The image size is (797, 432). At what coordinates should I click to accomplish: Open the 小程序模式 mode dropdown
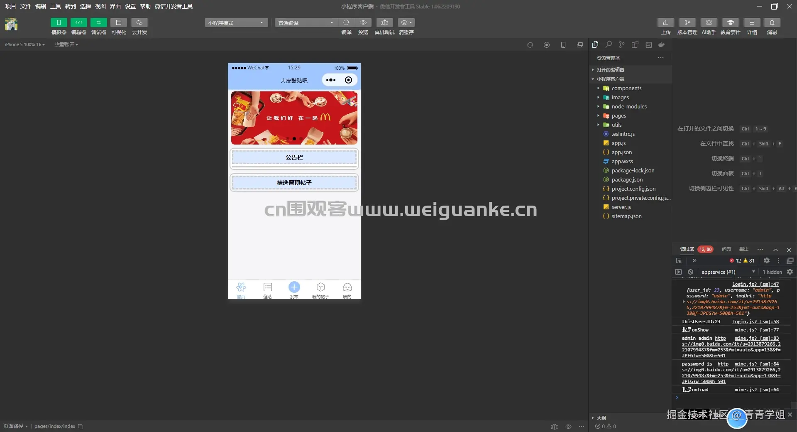point(236,23)
